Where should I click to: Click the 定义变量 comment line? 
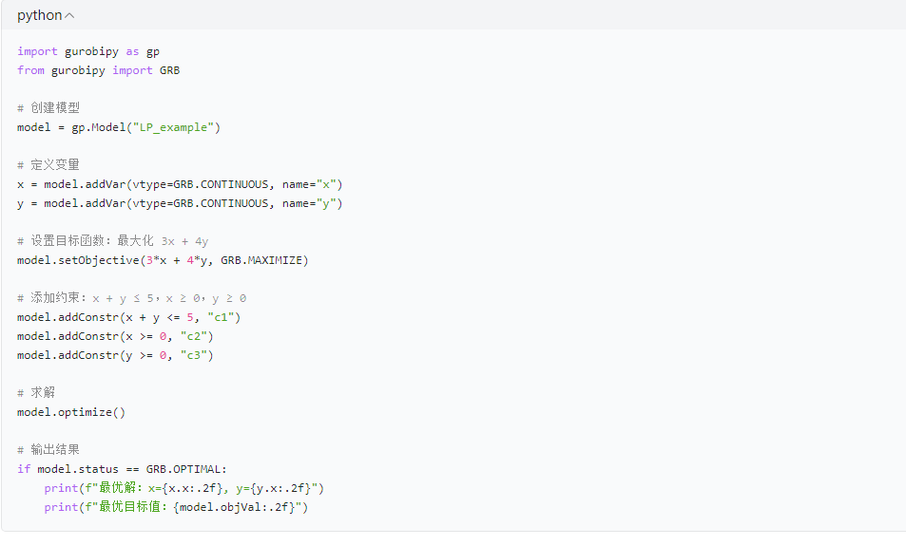[48, 165]
